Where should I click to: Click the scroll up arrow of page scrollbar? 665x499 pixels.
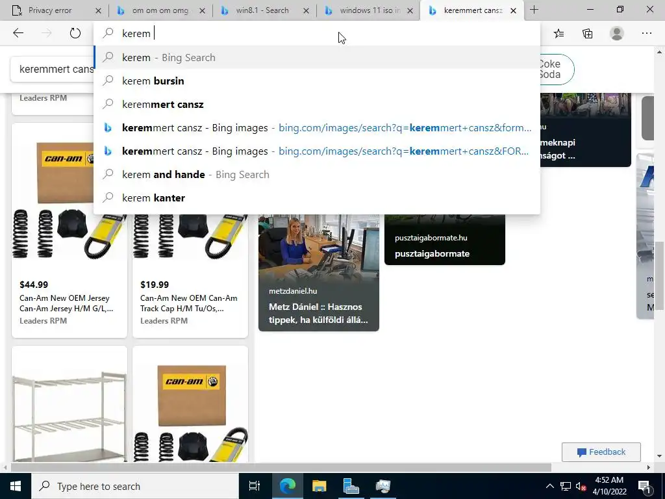coord(660,52)
